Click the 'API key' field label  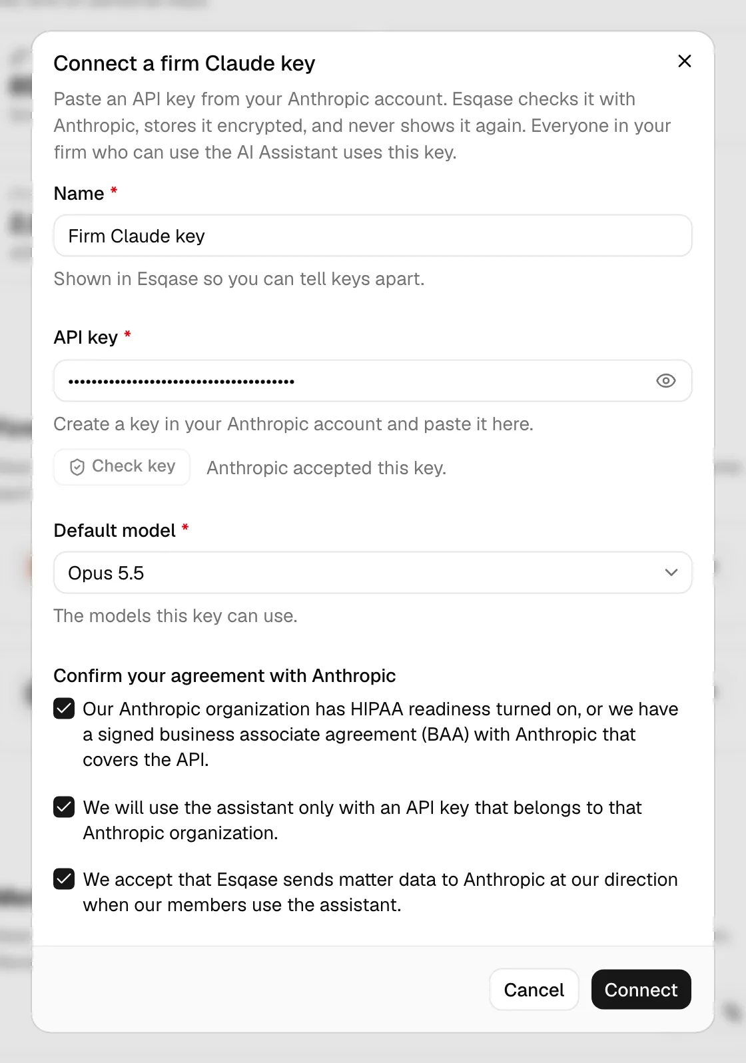pos(86,338)
